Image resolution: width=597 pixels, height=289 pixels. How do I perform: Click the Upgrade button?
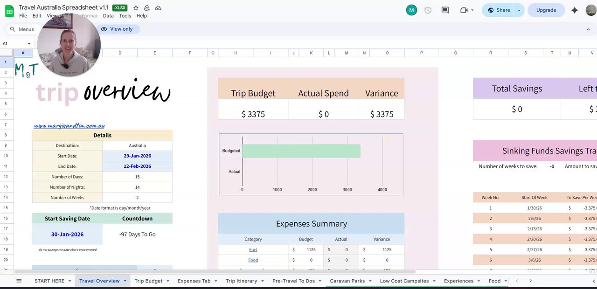(546, 10)
